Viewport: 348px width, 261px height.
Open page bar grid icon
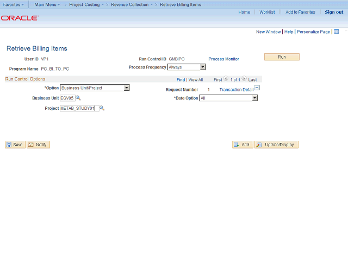point(337,32)
